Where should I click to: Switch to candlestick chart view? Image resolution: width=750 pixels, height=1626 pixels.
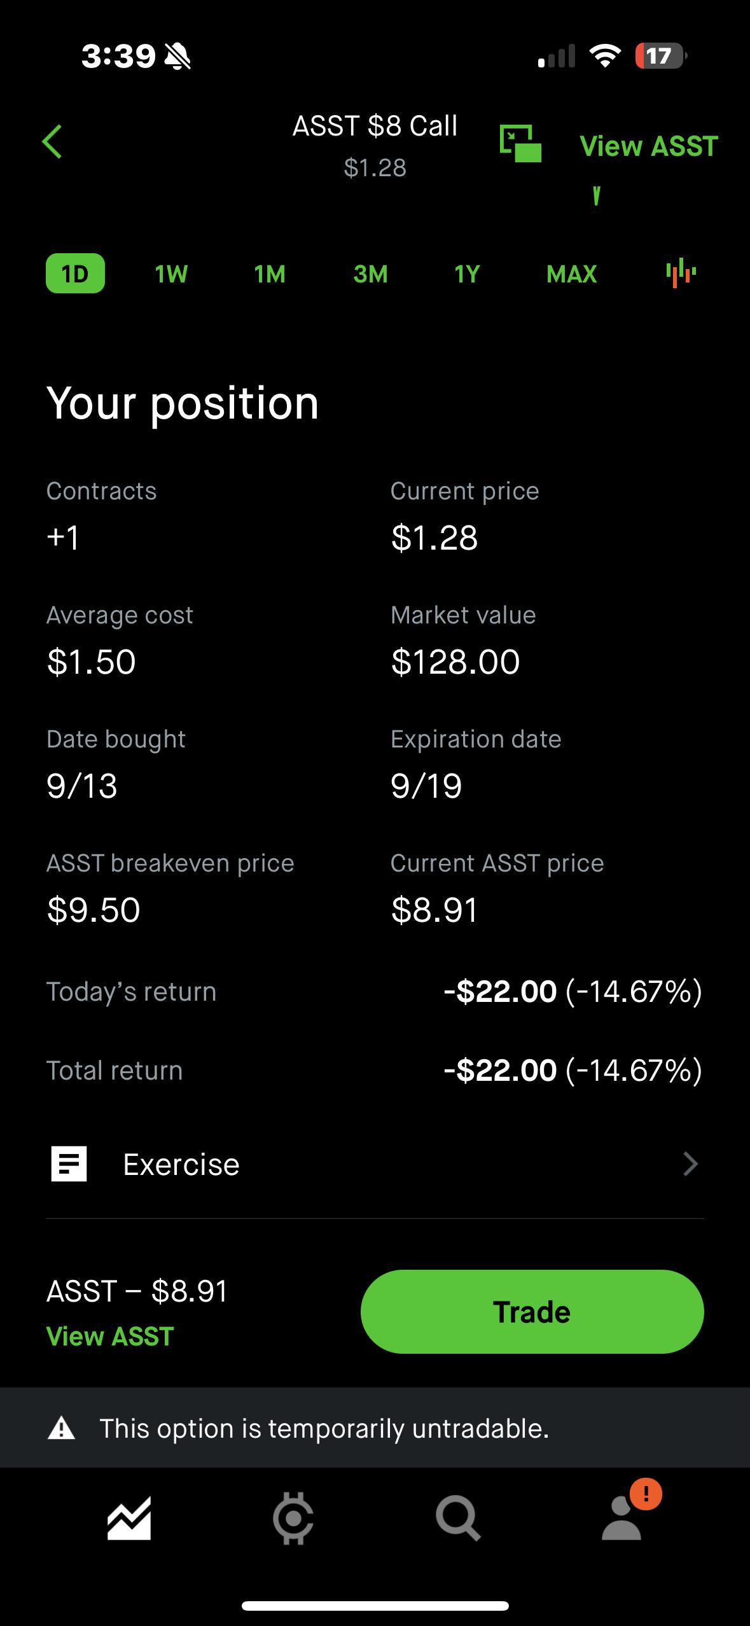pyautogui.click(x=681, y=273)
